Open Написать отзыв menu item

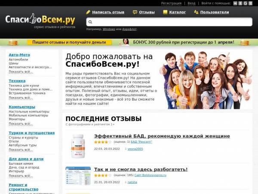(108, 12)
